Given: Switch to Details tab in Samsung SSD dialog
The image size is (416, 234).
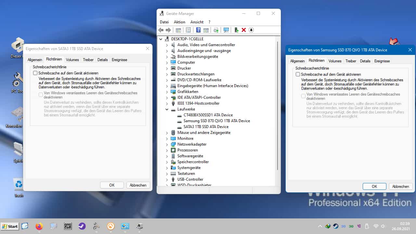Looking at the screenshot, I should tap(365, 61).
